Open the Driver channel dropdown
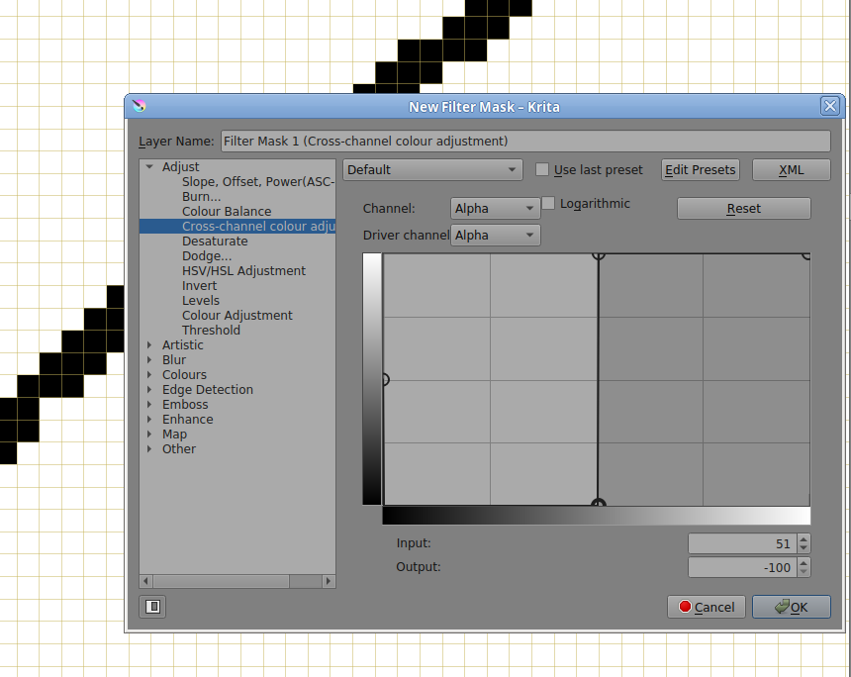This screenshot has height=677, width=851. tap(495, 235)
